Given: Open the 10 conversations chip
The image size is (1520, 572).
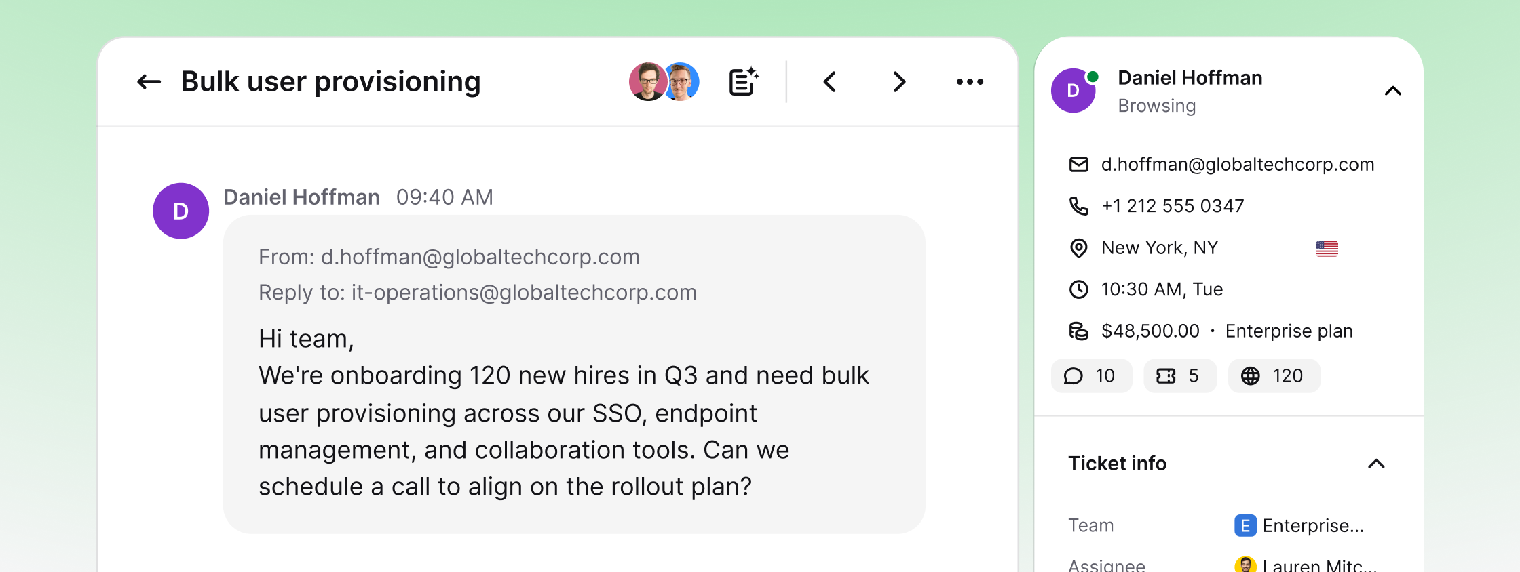Looking at the screenshot, I should (x=1091, y=376).
